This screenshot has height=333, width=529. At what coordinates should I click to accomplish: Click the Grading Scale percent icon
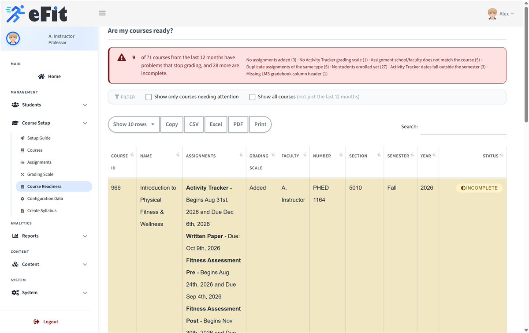[x=22, y=175]
